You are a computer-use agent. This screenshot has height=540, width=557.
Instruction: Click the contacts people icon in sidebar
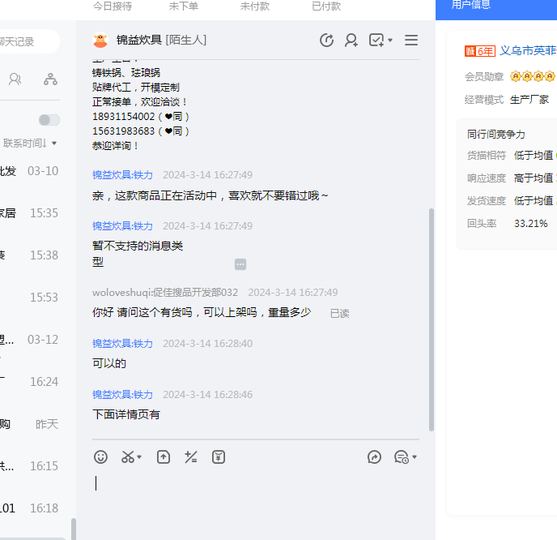(x=15, y=79)
